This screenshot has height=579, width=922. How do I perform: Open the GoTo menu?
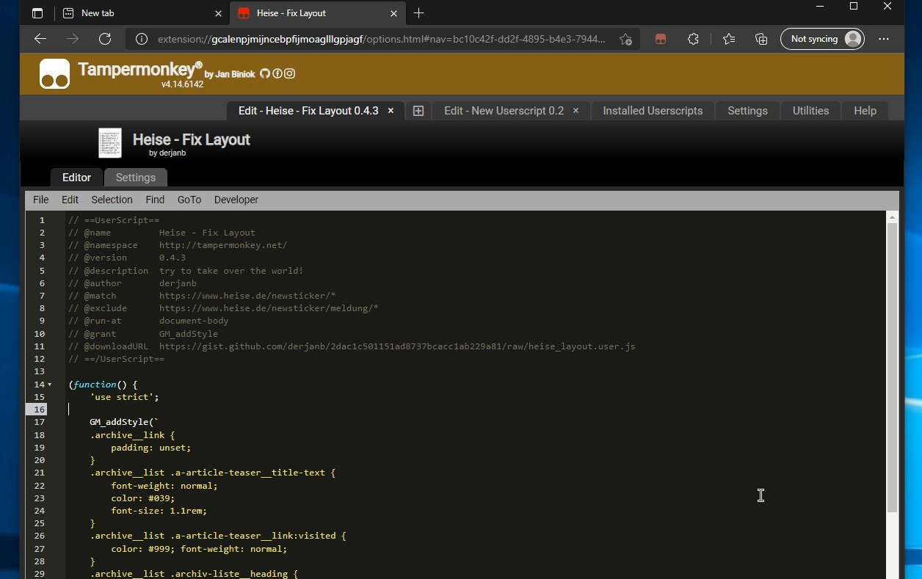[x=189, y=200]
